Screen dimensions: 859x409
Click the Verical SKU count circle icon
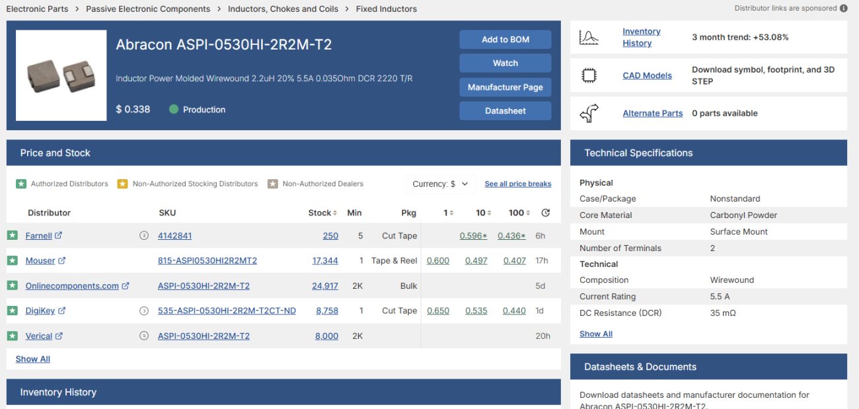[144, 336]
